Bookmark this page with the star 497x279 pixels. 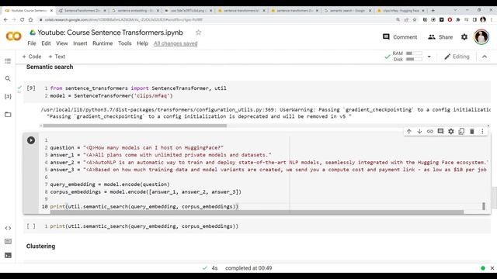pos(415,19)
